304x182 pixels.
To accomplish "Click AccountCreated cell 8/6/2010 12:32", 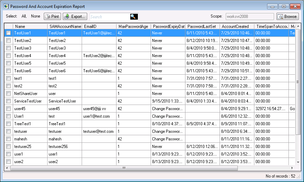I will (x=236, y=116).
